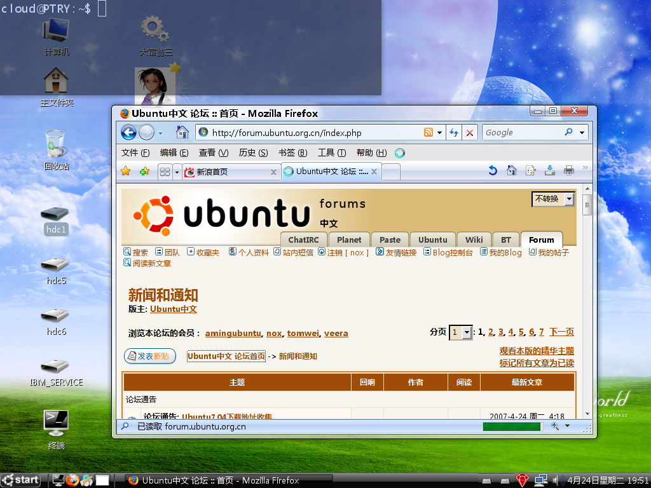Click the Firefox quick-launch icon in taskbar
Viewport: 651px width, 488px height.
tap(72, 480)
